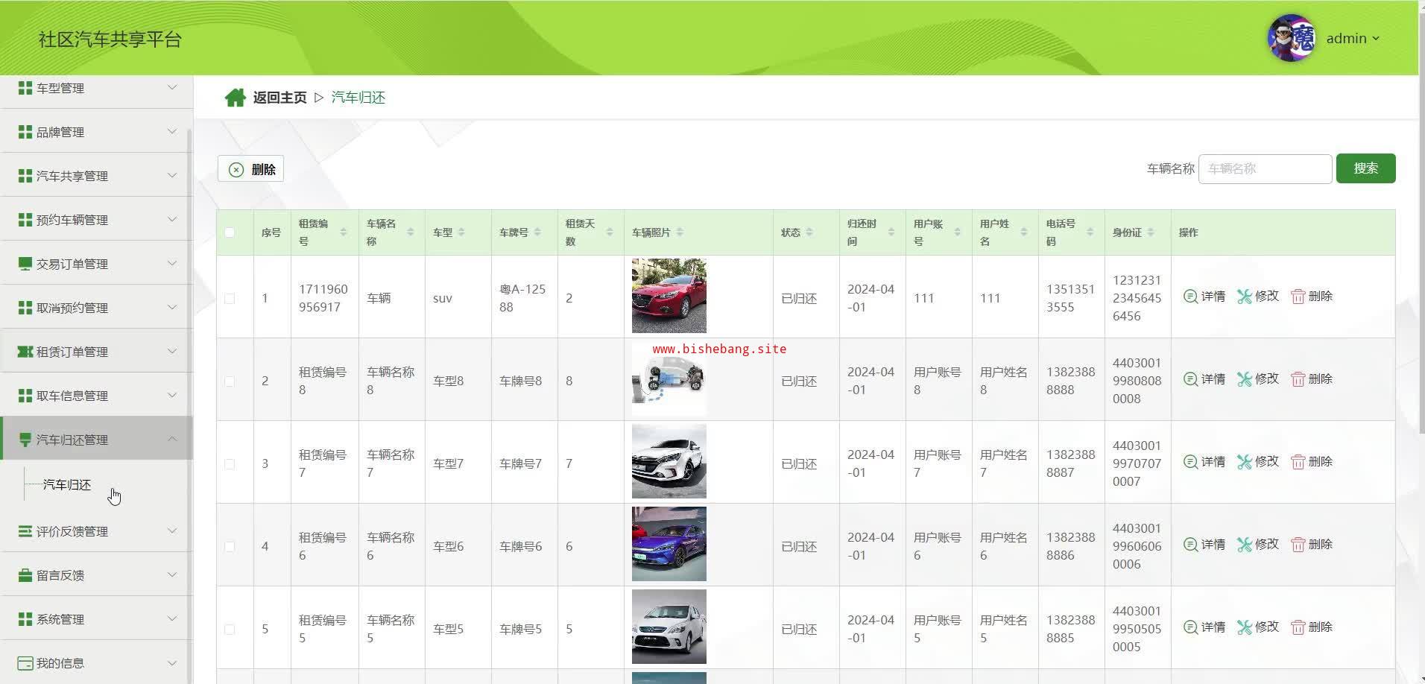1425x684 pixels.
Task: Open the car chassis photo in row 2
Action: (669, 379)
